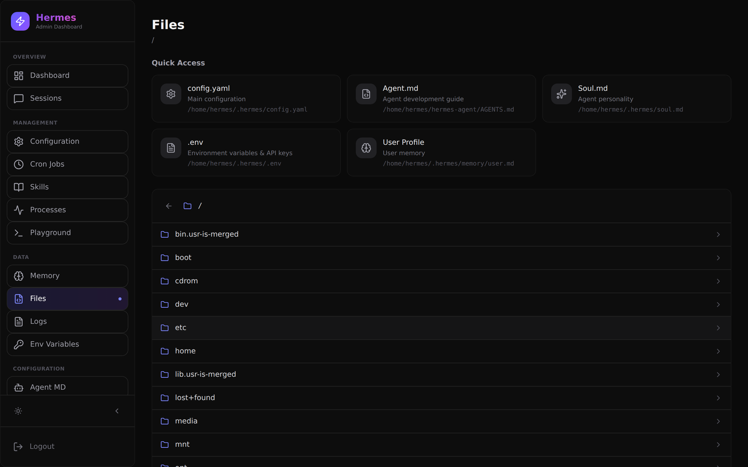Image resolution: width=748 pixels, height=467 pixels.
Task: Click the folder icon next to lost+found
Action: tap(165, 398)
